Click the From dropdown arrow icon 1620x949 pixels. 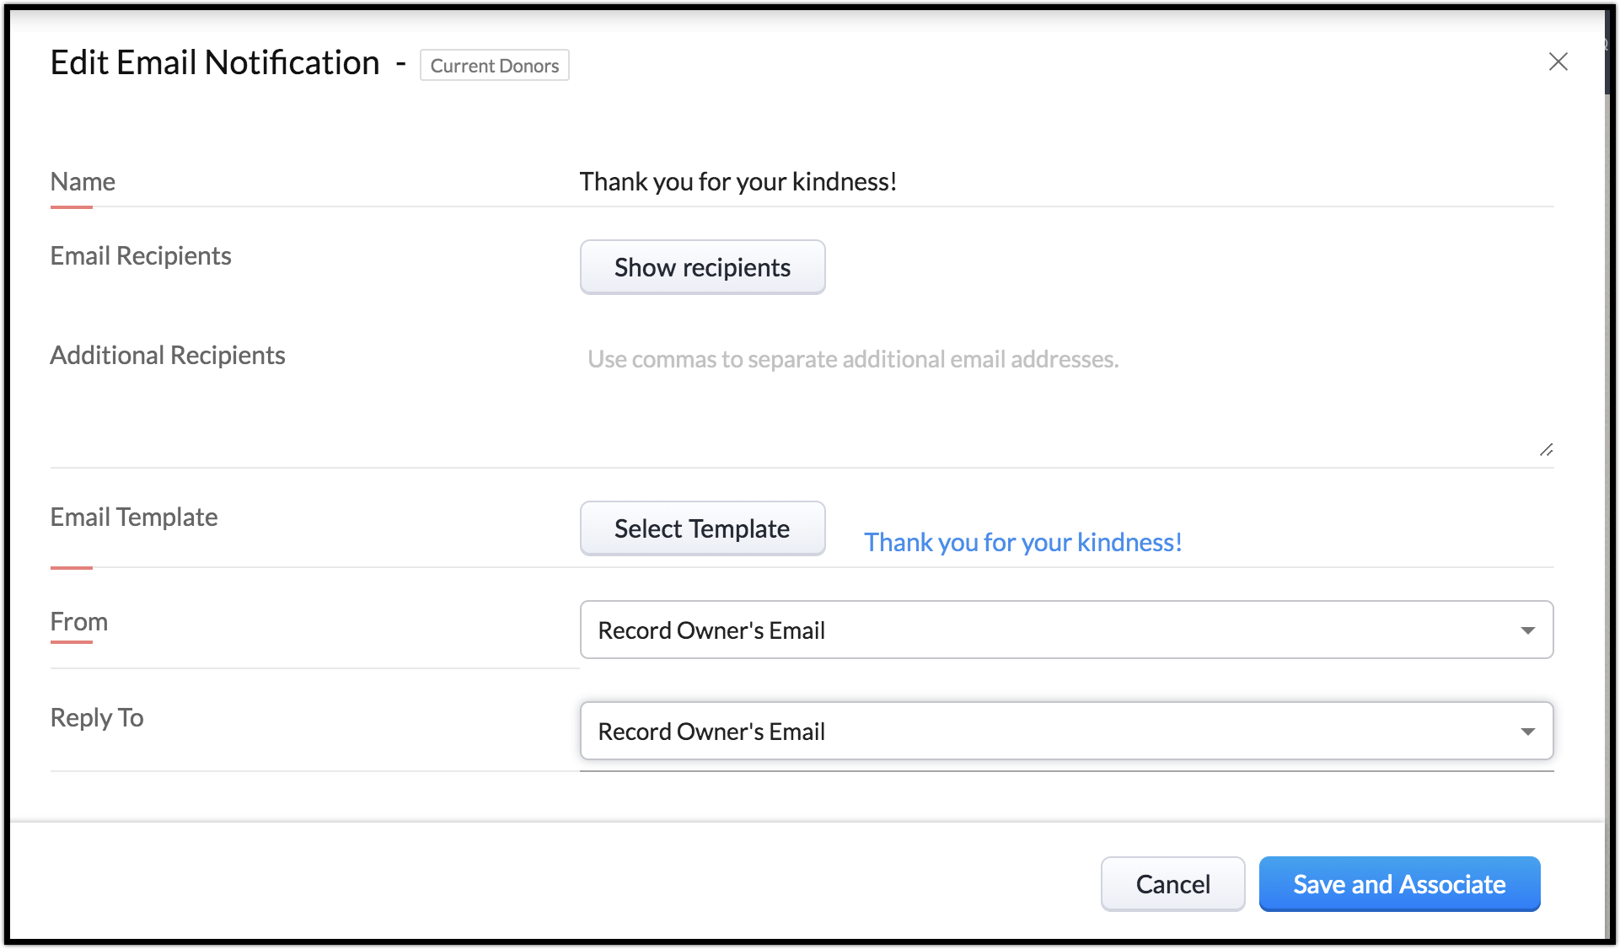tap(1527, 630)
